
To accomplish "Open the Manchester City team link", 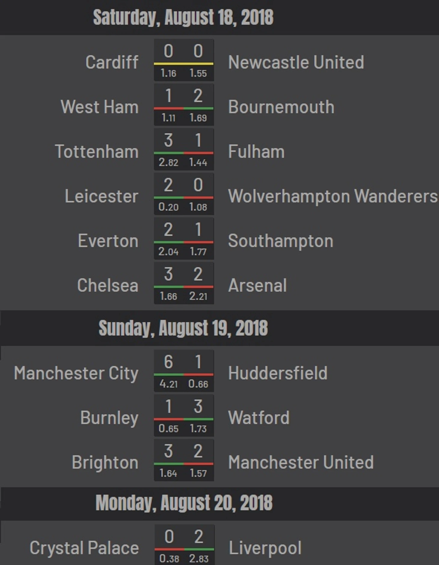I will point(76,373).
